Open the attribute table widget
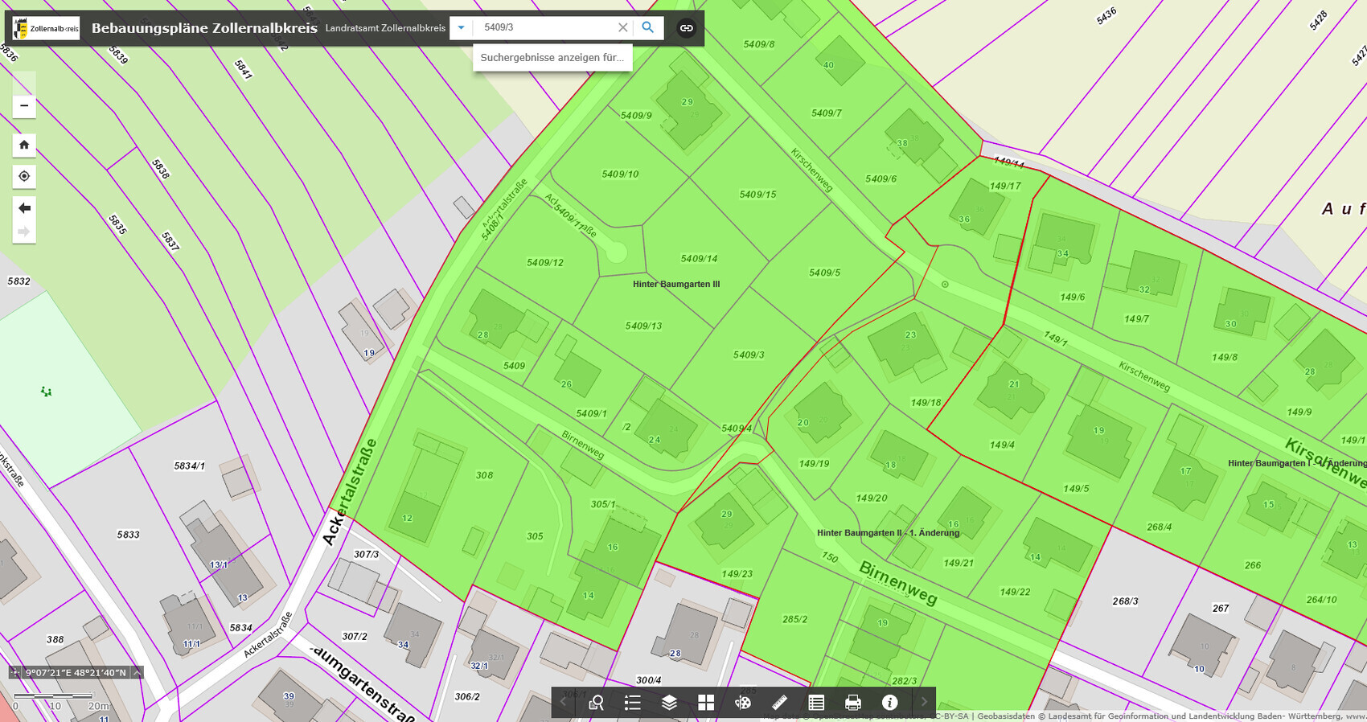1367x722 pixels. point(816,703)
